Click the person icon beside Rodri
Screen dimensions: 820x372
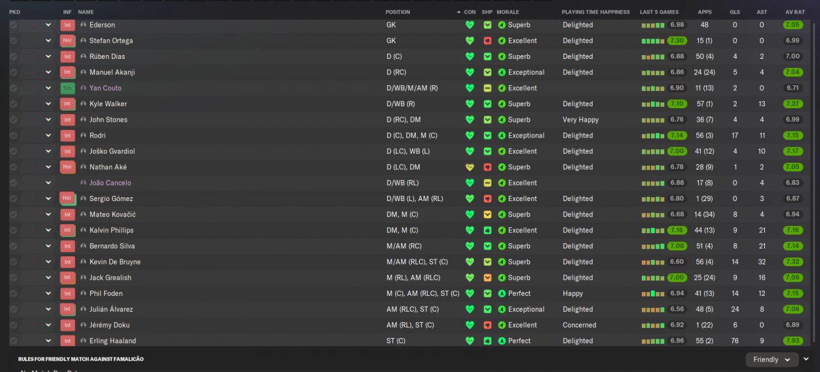[83, 136]
